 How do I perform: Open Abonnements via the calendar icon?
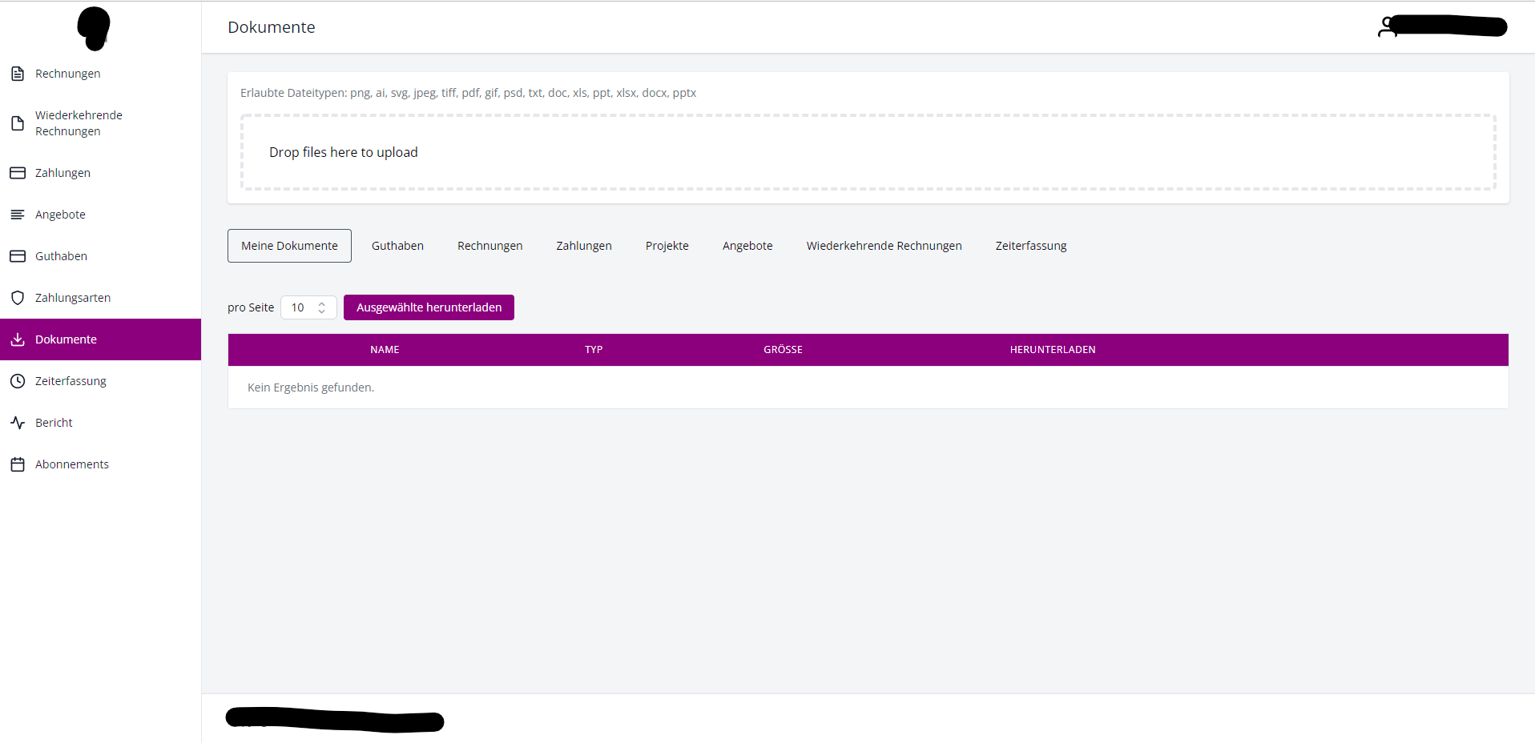[x=18, y=464]
